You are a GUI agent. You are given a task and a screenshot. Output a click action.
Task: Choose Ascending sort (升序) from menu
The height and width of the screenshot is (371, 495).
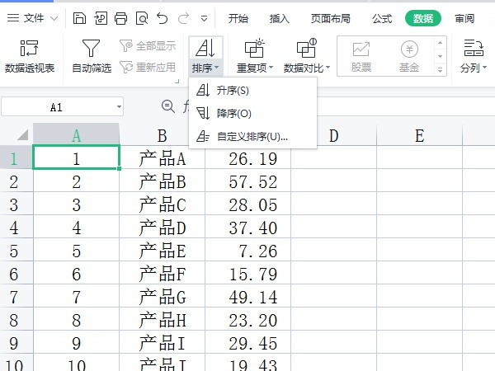[x=233, y=90]
